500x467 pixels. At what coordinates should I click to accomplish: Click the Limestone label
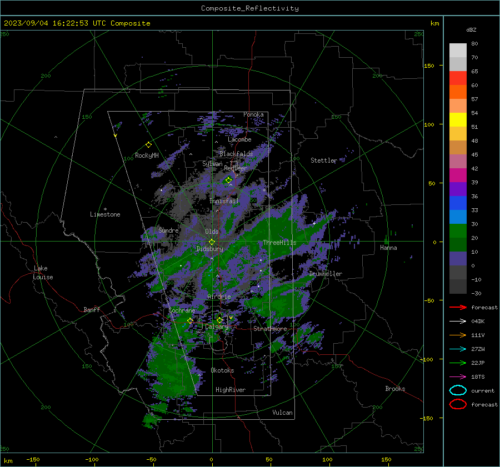105,214
